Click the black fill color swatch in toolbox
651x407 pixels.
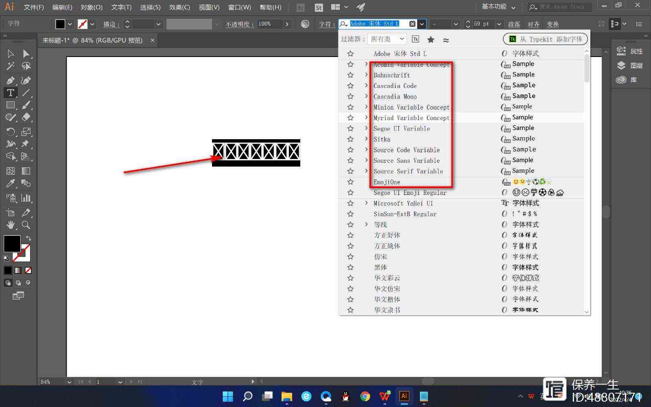pyautogui.click(x=12, y=244)
